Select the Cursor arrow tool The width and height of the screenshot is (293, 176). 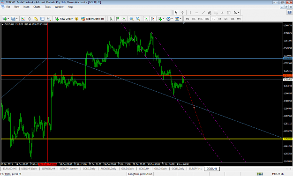tap(176, 13)
